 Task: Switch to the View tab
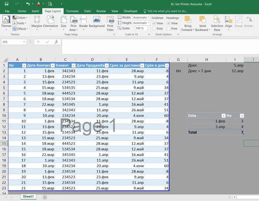coord(114,11)
